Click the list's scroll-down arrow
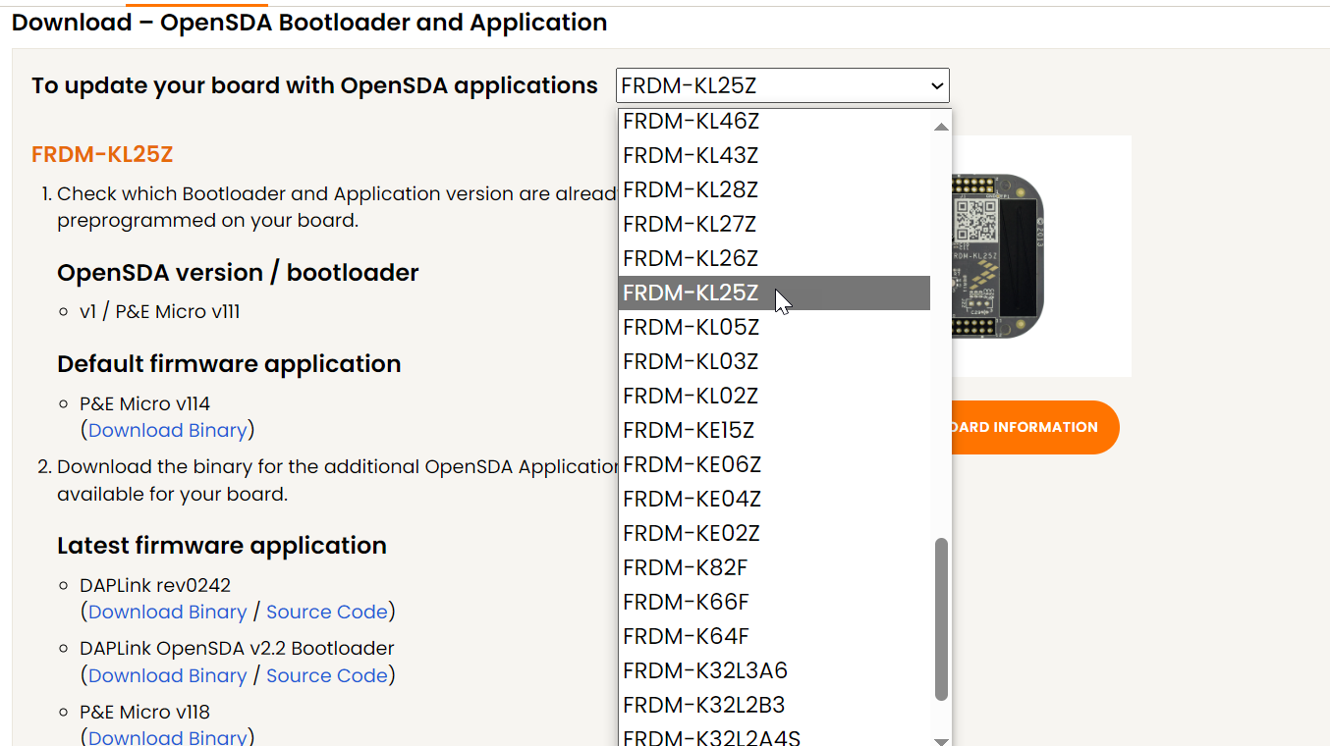Viewport: 1330px width, 746px height. point(941,738)
